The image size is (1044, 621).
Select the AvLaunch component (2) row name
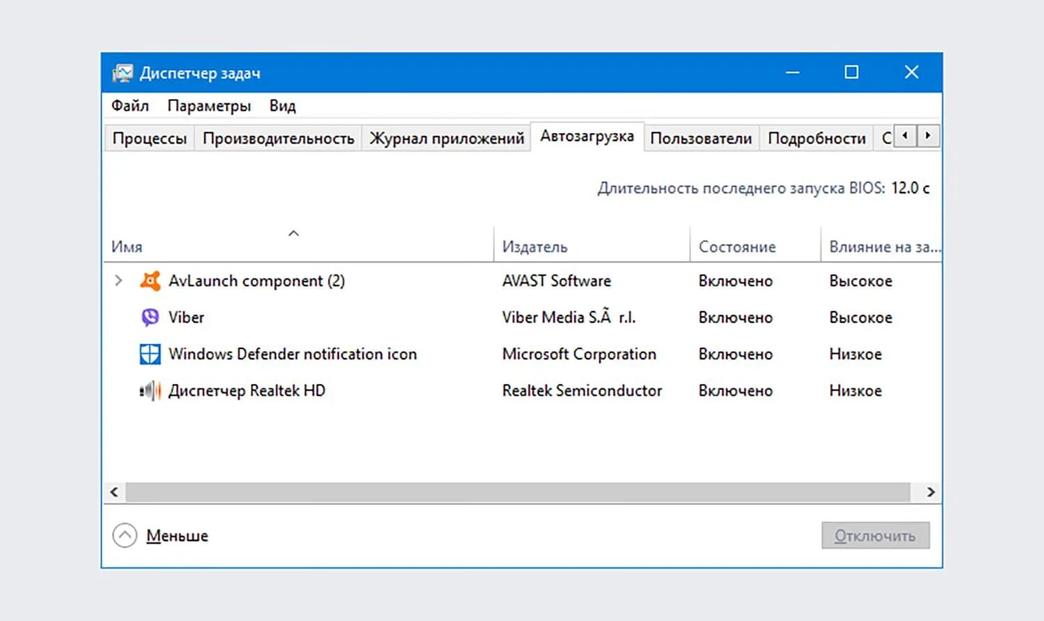(x=257, y=281)
